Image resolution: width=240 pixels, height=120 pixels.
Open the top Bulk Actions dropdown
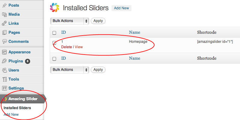(x=69, y=21)
